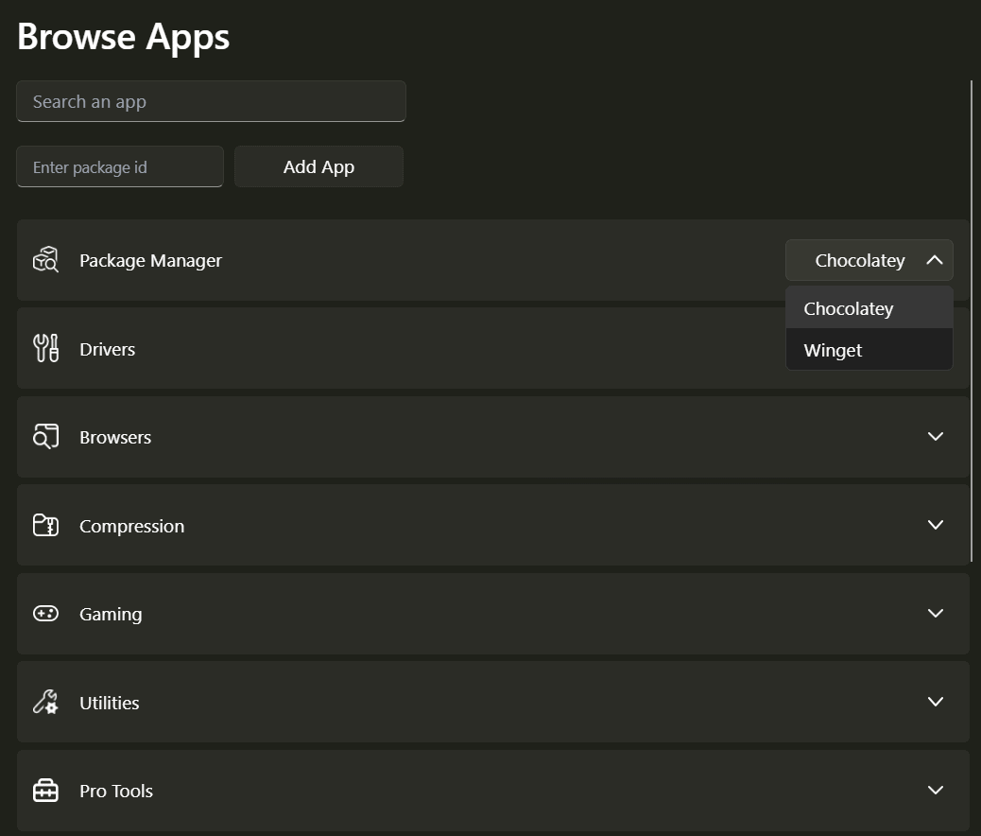The width and height of the screenshot is (981, 836).
Task: Expand the Browsers section chevron
Action: tap(935, 437)
